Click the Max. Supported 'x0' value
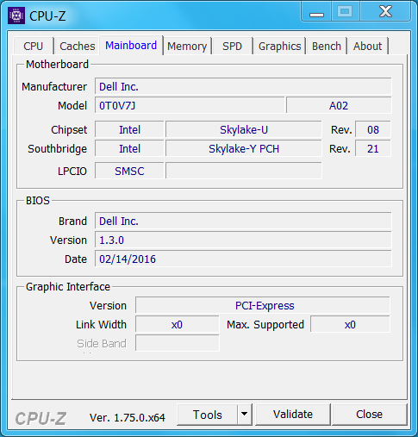Screen dimensions: 418x437 tap(350, 325)
